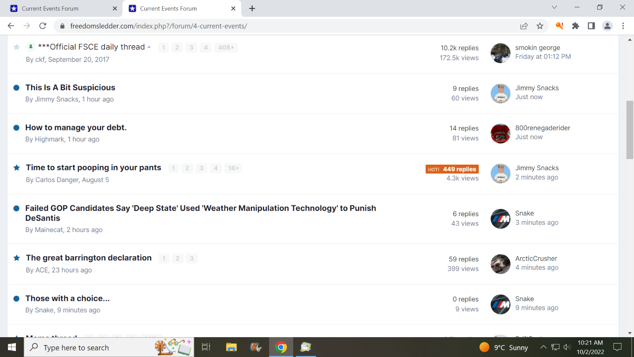Click unread dot beside Failed GOP Candidates thread
The width and height of the screenshot is (634, 357).
click(16, 208)
